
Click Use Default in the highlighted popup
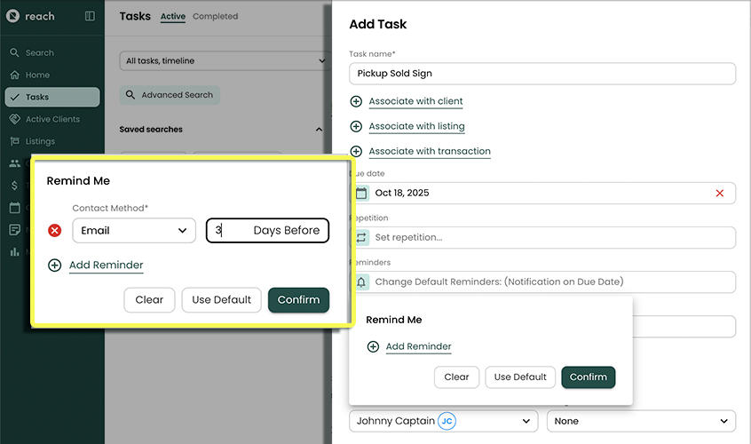(x=222, y=300)
